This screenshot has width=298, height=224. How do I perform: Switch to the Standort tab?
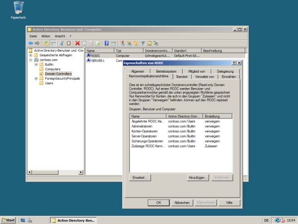pyautogui.click(x=182, y=77)
